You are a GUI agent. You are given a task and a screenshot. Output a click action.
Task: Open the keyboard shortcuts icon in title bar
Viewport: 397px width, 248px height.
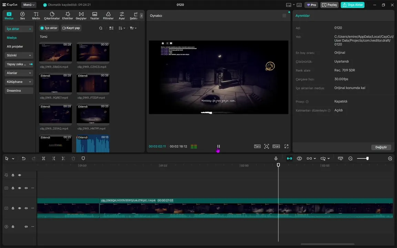(x=299, y=5)
